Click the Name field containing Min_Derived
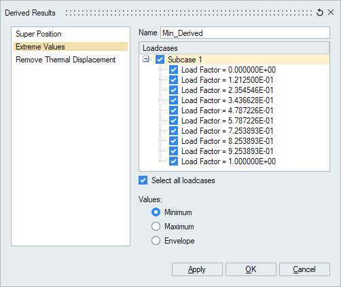The height and width of the screenshot is (287, 341). tap(245, 33)
